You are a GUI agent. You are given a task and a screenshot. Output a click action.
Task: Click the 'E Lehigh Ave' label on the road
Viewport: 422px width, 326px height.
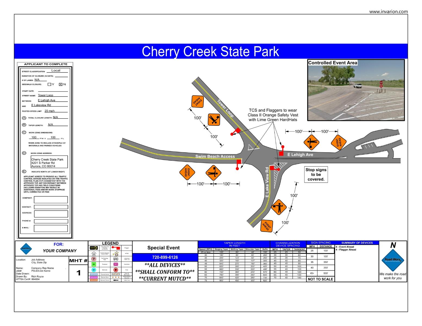tap(300, 155)
